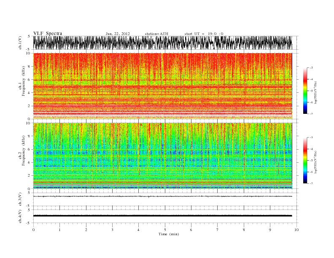Image resolution: width=334 pixels, height=258 pixels.
Task: Click time axis tick label "3"
Action: coord(112,230)
